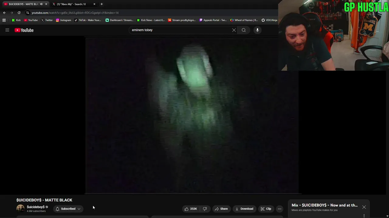This screenshot has height=218, width=389.
Task: Open the YouTube hamburger guide menu
Action: [x=7, y=30]
